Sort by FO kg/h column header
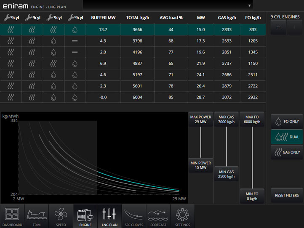Viewport: 304px width, 228px height. [253, 18]
